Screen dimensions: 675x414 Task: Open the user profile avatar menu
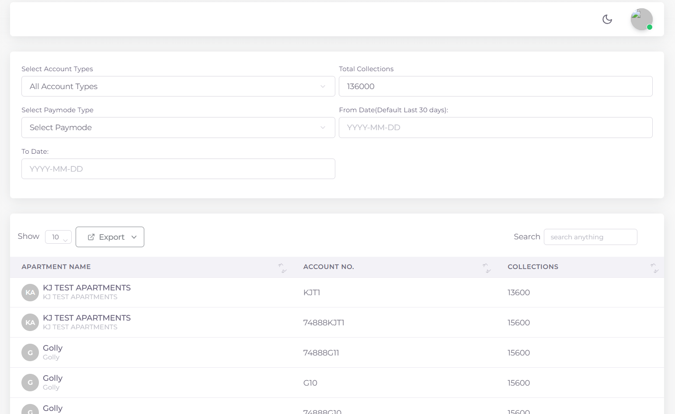click(641, 19)
